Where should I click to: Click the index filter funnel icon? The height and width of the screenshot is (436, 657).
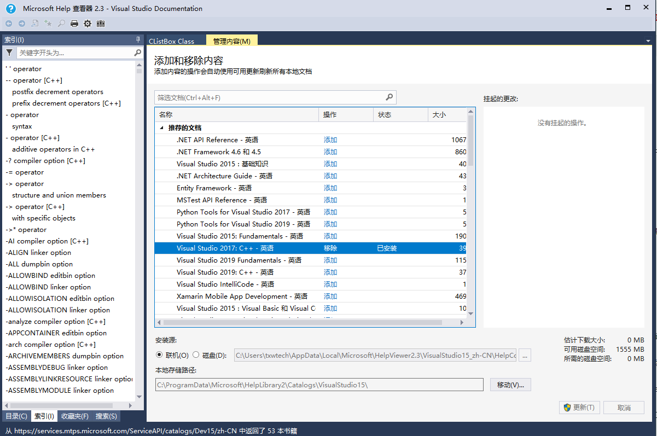(9, 53)
